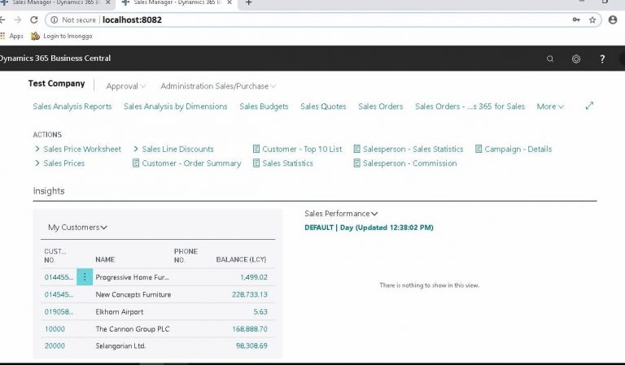Click the saved password key icon
The image size is (625, 365).
coord(576,20)
